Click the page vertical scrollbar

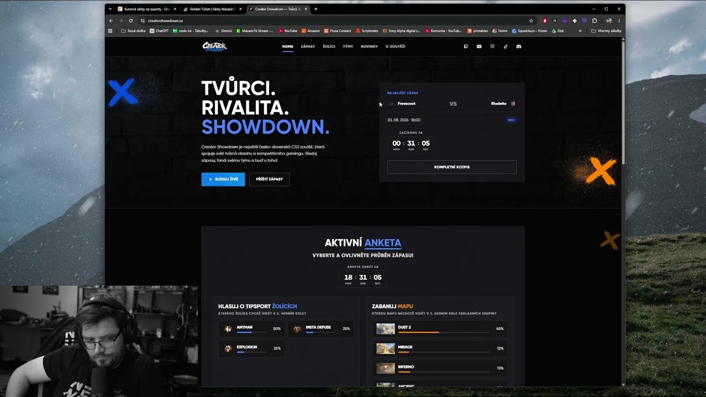coord(623,102)
